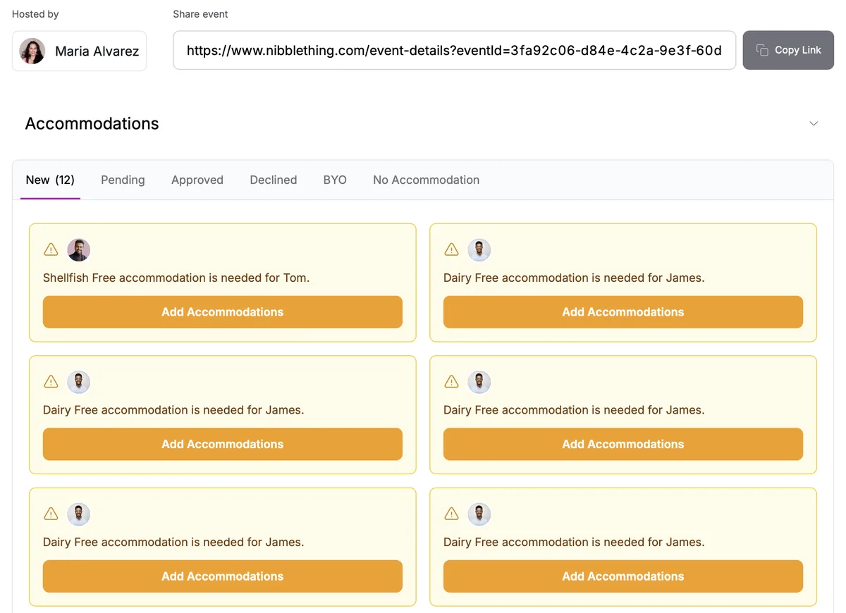The width and height of the screenshot is (846, 613).
Task: Click the copy icon inside Copy Link
Action: (762, 50)
